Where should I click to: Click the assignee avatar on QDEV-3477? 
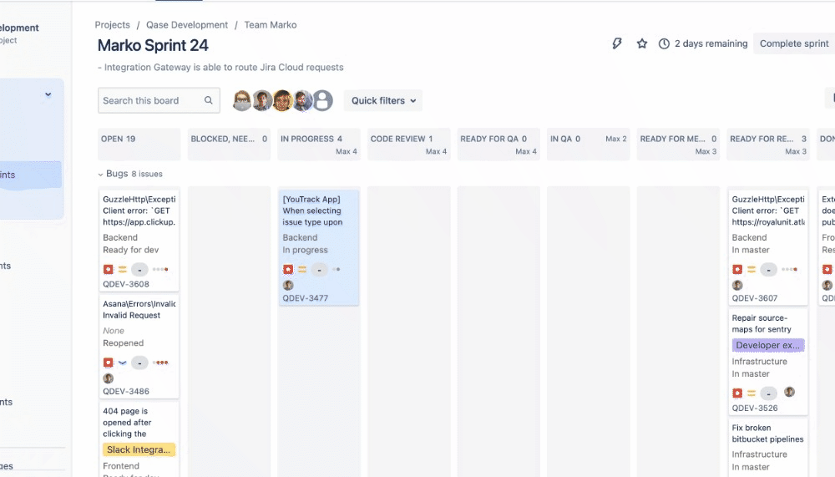[x=288, y=285]
